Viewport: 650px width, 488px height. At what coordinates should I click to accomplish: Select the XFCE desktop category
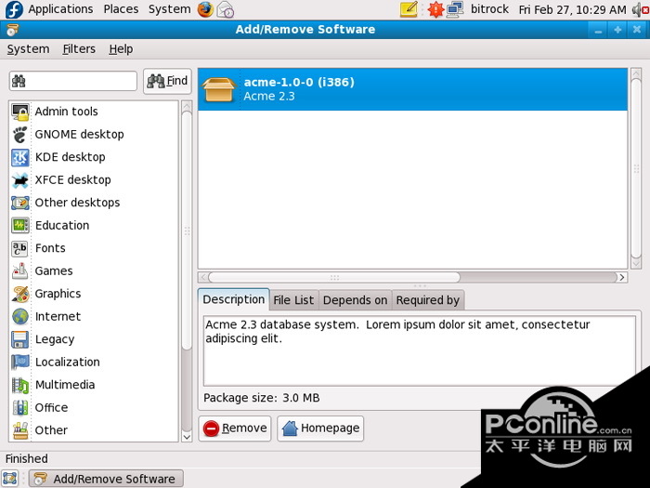click(x=94, y=180)
